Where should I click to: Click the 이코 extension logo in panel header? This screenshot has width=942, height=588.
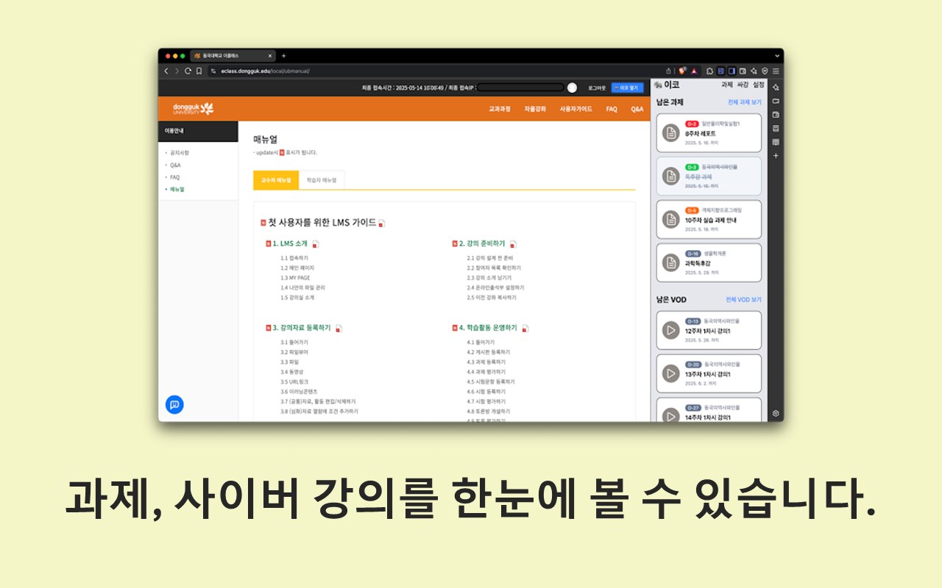659,85
